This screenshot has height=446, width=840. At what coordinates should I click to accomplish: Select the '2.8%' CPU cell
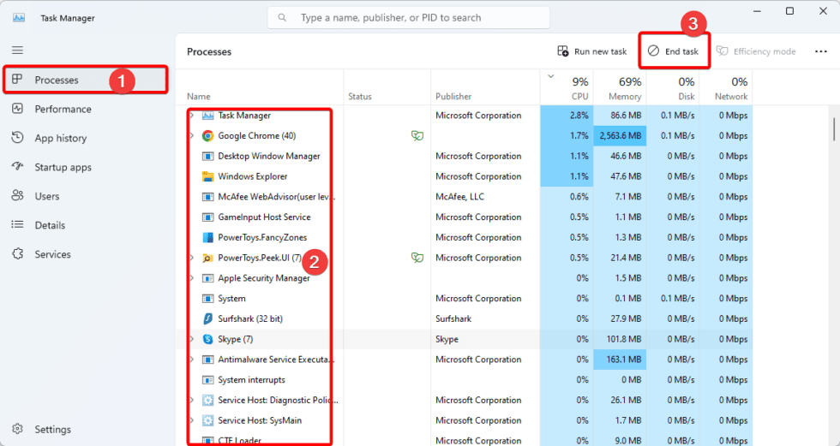pyautogui.click(x=567, y=116)
